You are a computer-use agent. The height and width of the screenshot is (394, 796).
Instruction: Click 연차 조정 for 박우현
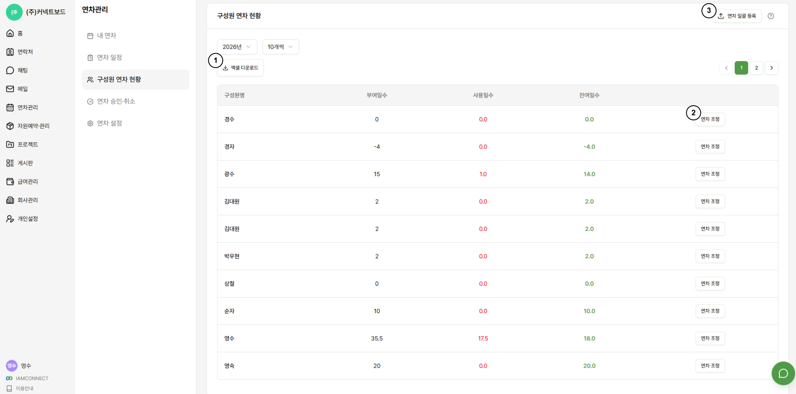pyautogui.click(x=710, y=256)
